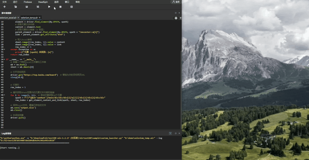Click the Log panel filter icon
309x160 pixels.
point(170,133)
